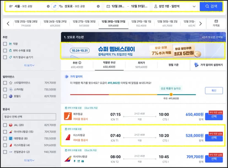The height and width of the screenshot is (168, 228).
Task: Click the info icon beside 추천 sort
Action: (80, 63)
